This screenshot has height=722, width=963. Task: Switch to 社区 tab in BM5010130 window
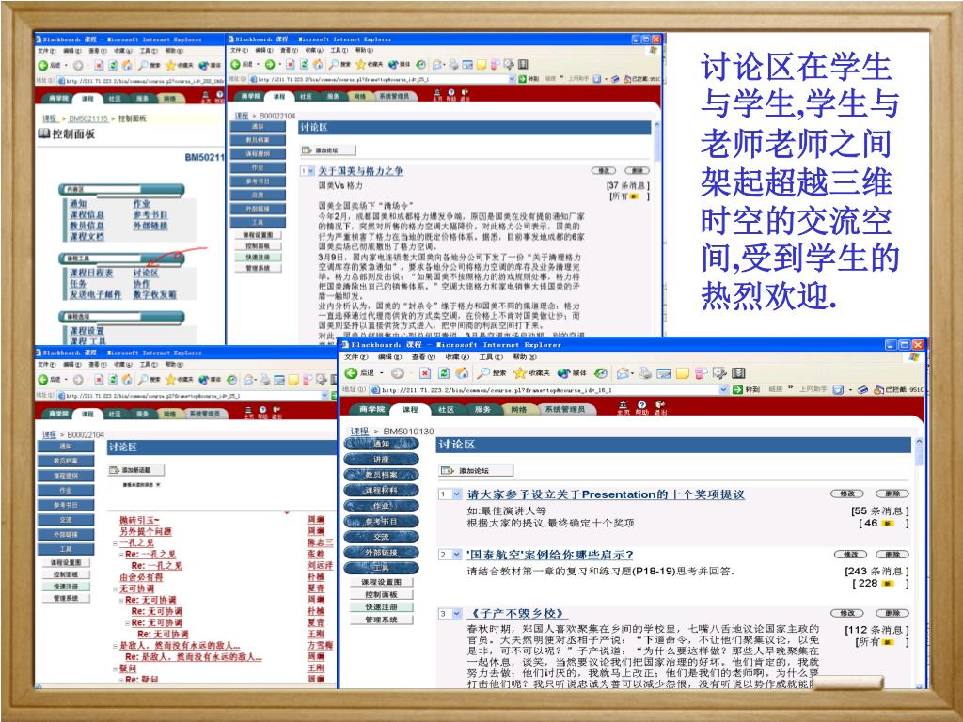[x=447, y=410]
